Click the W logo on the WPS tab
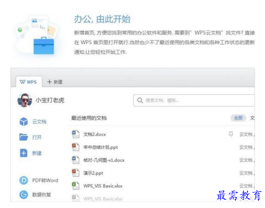The width and height of the screenshot is (265, 208). click(23, 82)
